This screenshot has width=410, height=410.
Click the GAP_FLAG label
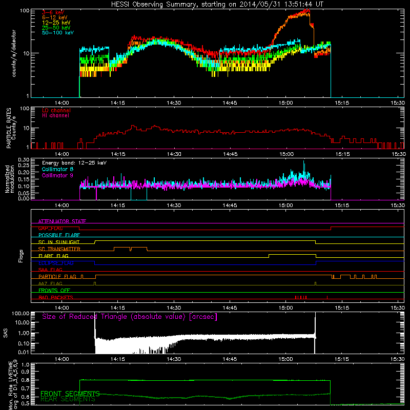(51, 228)
